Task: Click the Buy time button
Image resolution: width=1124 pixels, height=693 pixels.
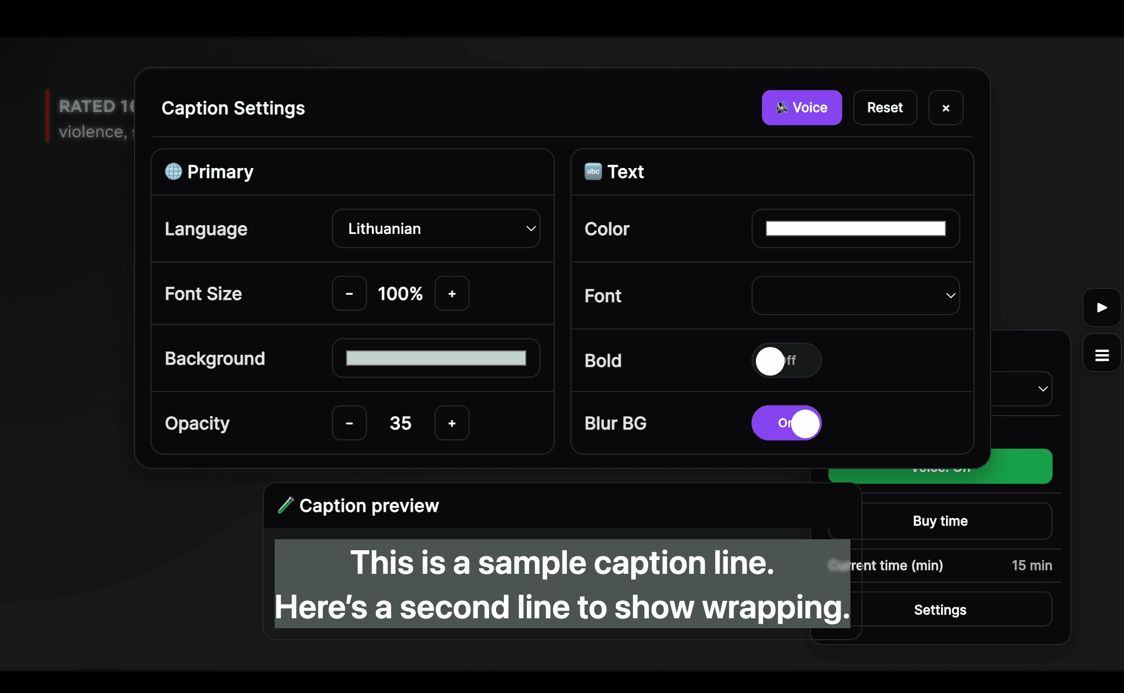Action: [940, 521]
